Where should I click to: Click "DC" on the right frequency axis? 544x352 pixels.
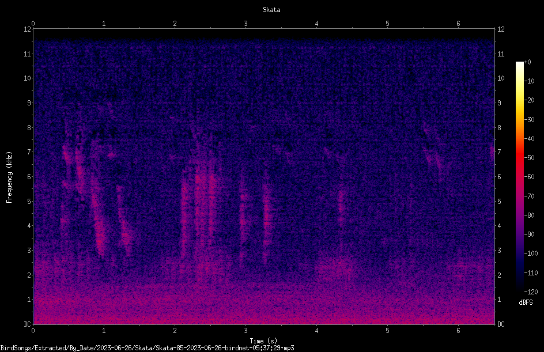coord(501,324)
